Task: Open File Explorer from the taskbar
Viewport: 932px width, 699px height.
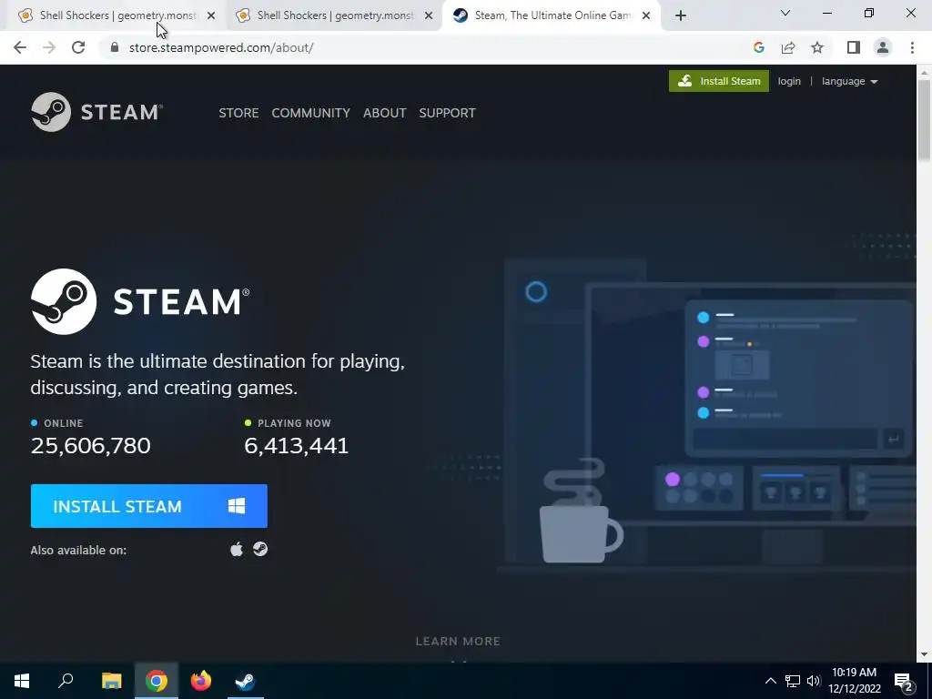Action: click(x=111, y=681)
